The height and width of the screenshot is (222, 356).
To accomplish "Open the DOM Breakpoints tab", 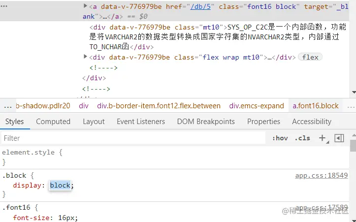I will (x=206, y=122).
